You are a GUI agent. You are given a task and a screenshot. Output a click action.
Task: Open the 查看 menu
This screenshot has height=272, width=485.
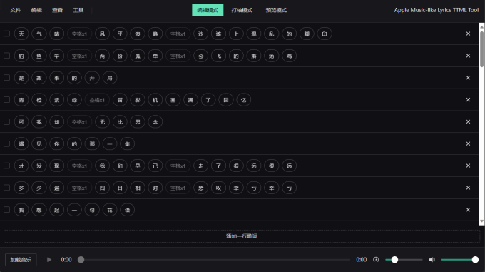(x=57, y=10)
